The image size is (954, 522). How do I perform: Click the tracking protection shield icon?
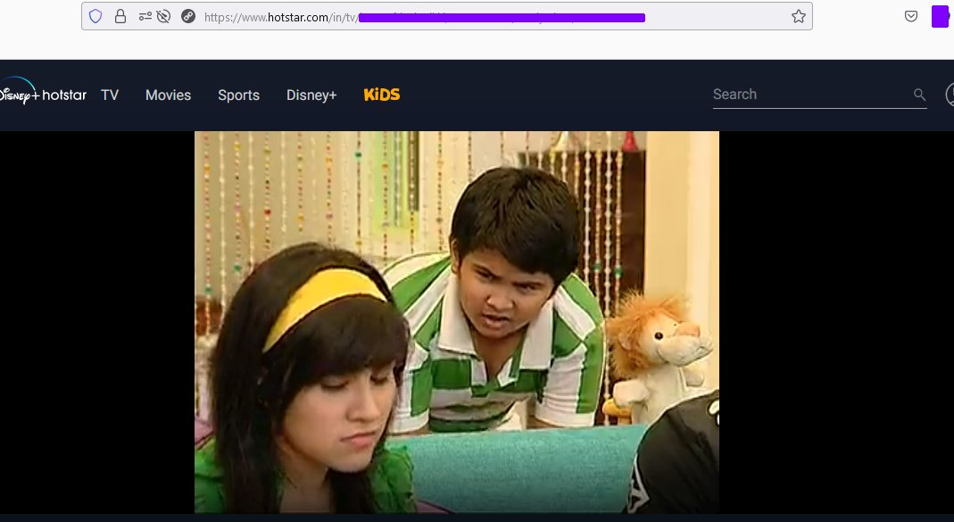click(95, 16)
